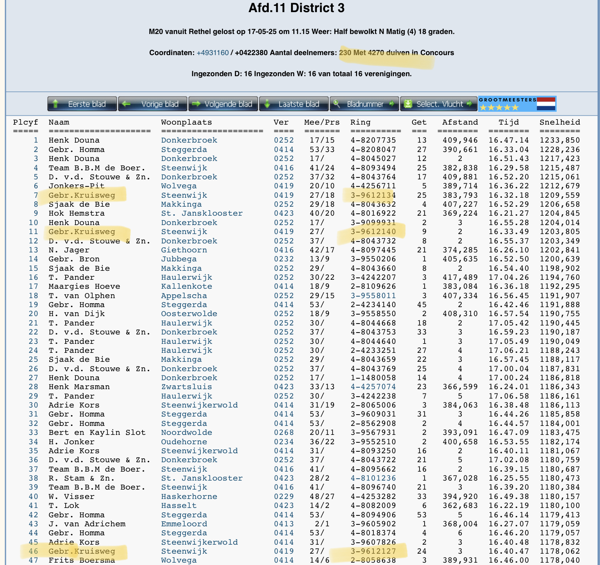This screenshot has height=565, width=600.
Task: Open vereniging link 0413 for J. van Adrichem
Action: 284,524
